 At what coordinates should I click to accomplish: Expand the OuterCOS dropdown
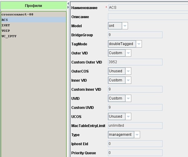pos(128,71)
